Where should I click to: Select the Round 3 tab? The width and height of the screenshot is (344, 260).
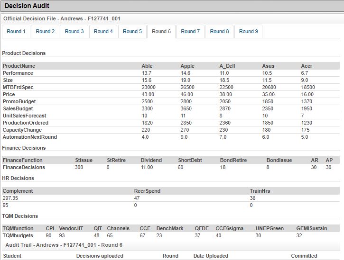click(74, 32)
